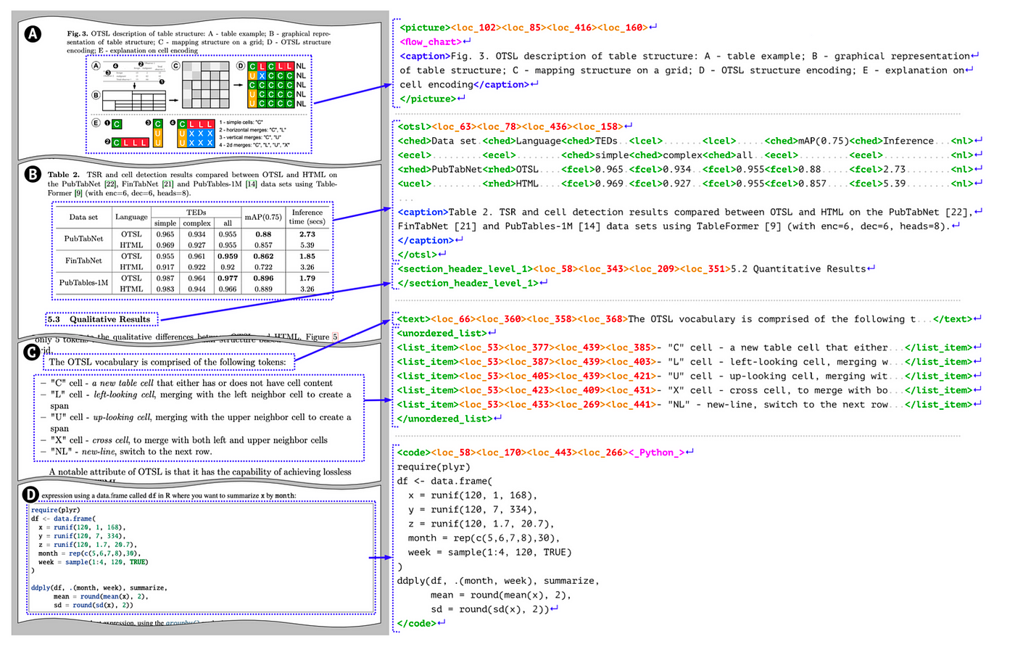Viewport: 1015px width, 647px height.
Task: Click the blue </unordered_list> closing tag
Action: 445,419
